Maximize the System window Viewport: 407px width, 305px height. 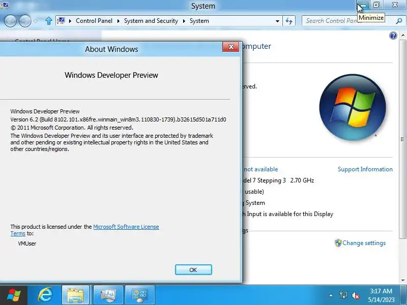(x=376, y=5)
